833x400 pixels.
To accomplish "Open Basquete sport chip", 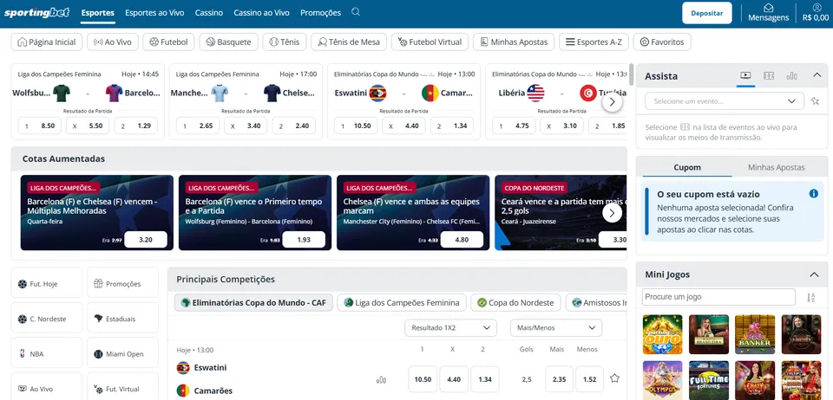I will click(228, 42).
